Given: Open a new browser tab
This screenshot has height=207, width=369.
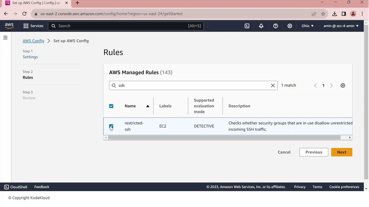Looking at the screenshot, I should [77, 3].
